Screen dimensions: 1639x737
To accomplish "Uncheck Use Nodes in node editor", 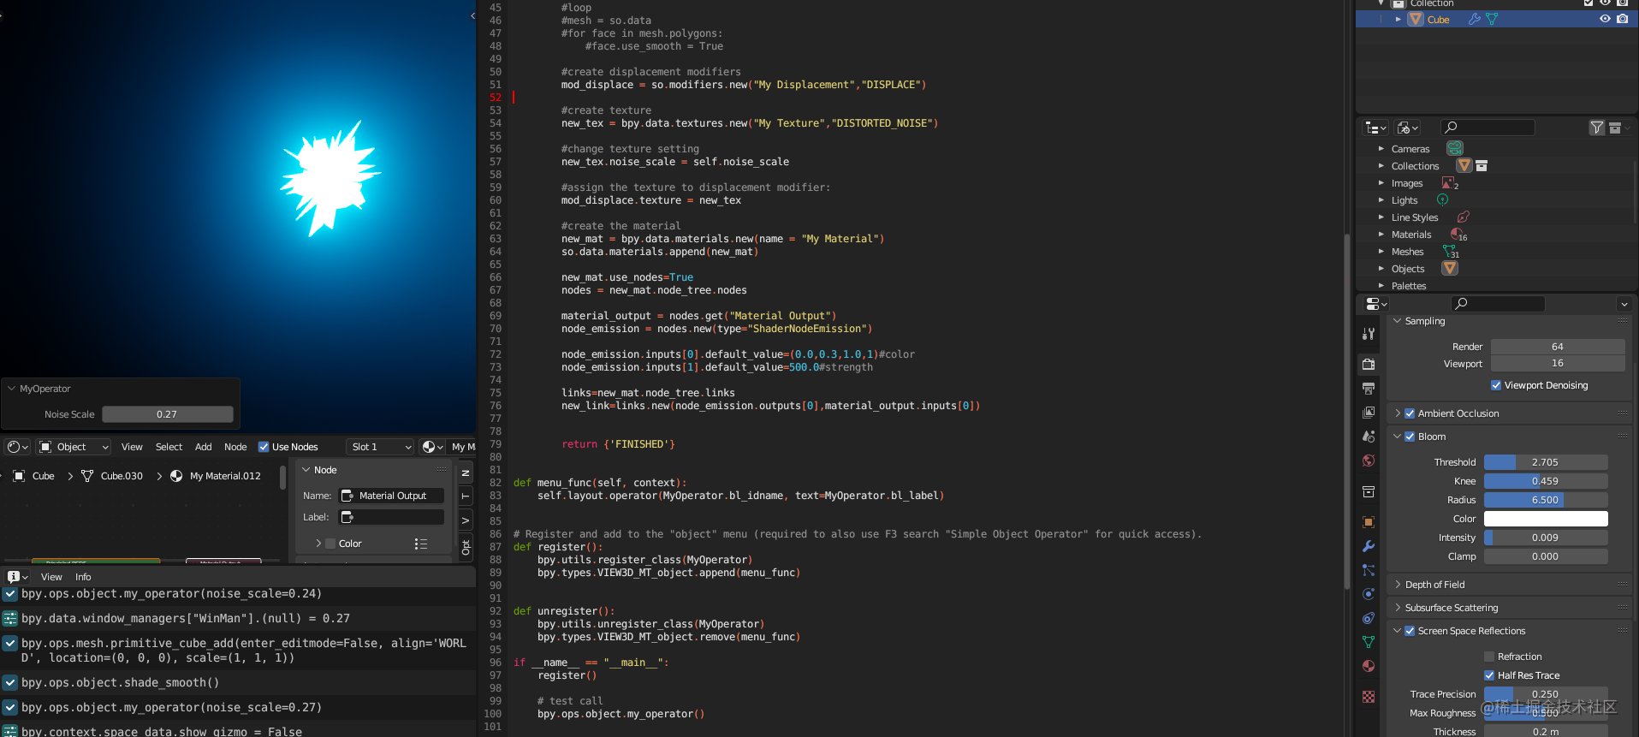I will tap(264, 447).
